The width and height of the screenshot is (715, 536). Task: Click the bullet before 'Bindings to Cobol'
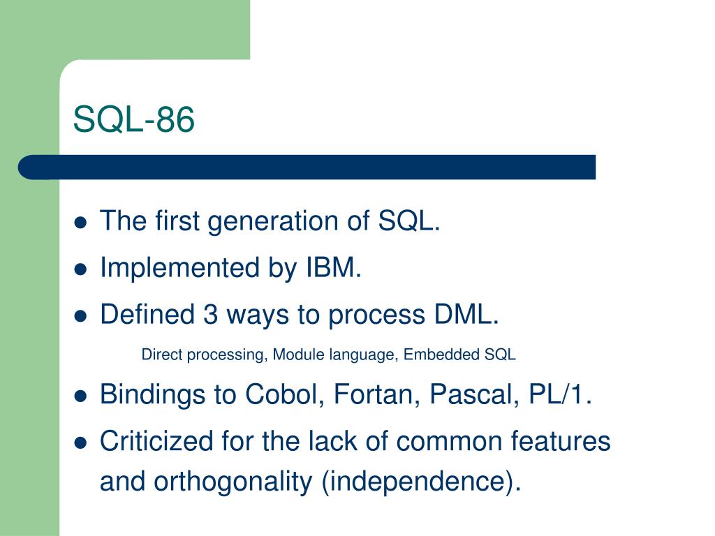80,395
